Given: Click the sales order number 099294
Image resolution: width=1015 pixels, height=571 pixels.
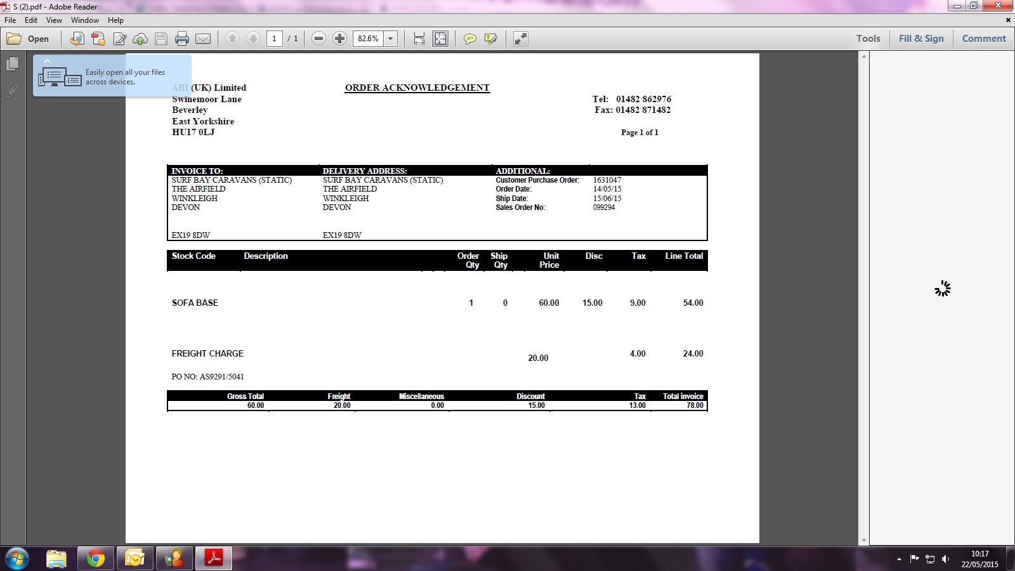Looking at the screenshot, I should click(604, 207).
